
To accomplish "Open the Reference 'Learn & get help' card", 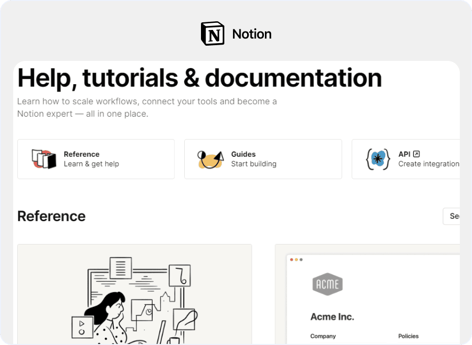I will pyautogui.click(x=96, y=159).
